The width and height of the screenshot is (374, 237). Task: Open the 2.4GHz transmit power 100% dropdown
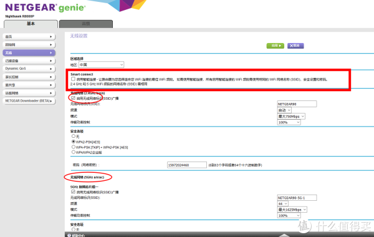(289, 122)
